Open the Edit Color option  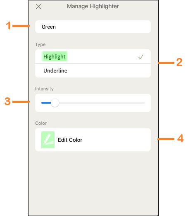click(93, 140)
